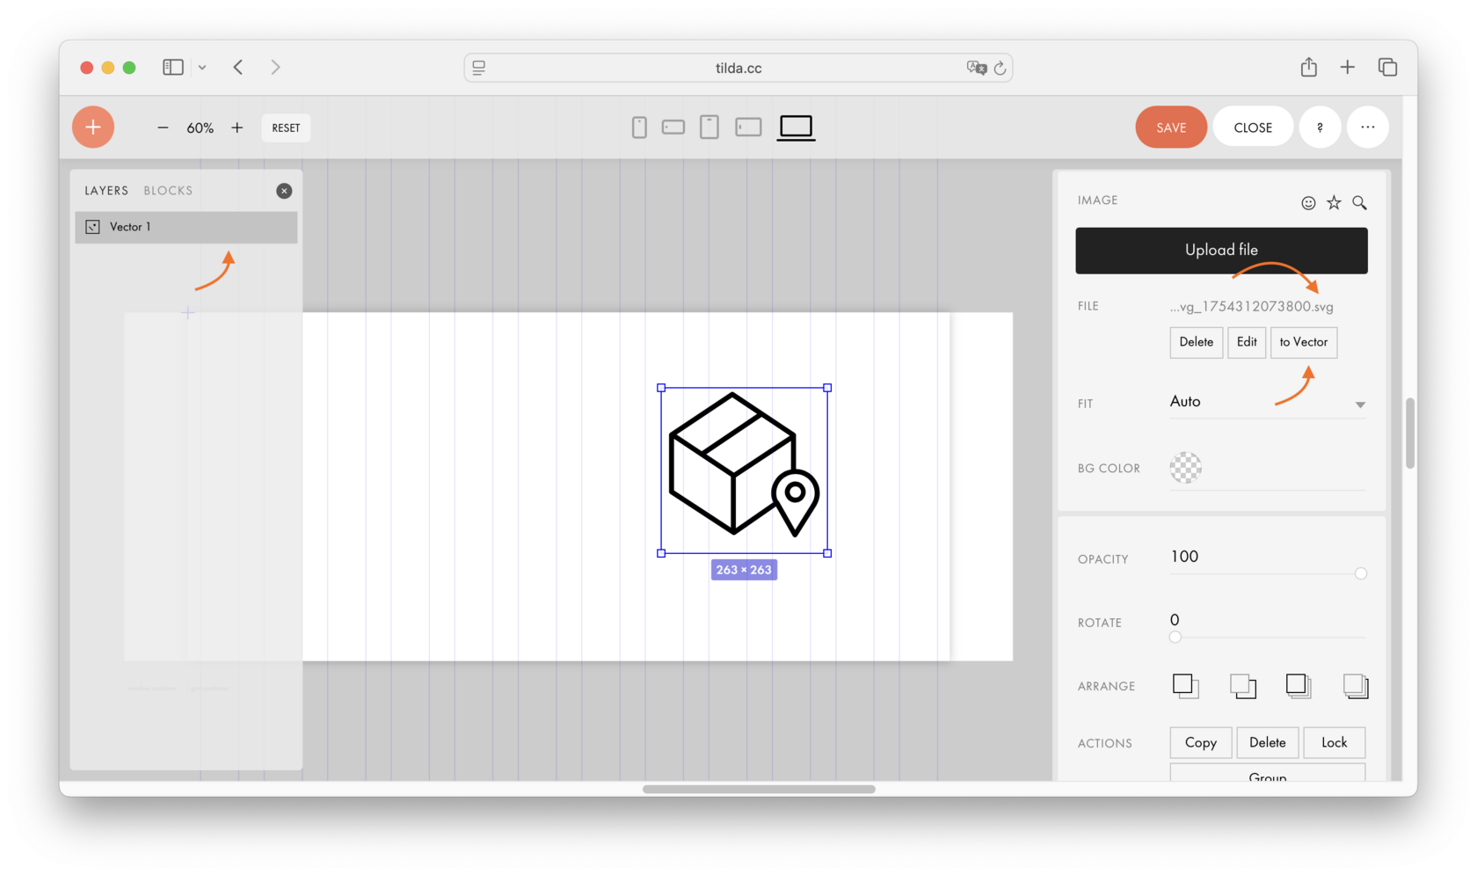Viewport: 1477px width, 875px height.
Task: Select the box icon image on canvas
Action: click(x=744, y=470)
